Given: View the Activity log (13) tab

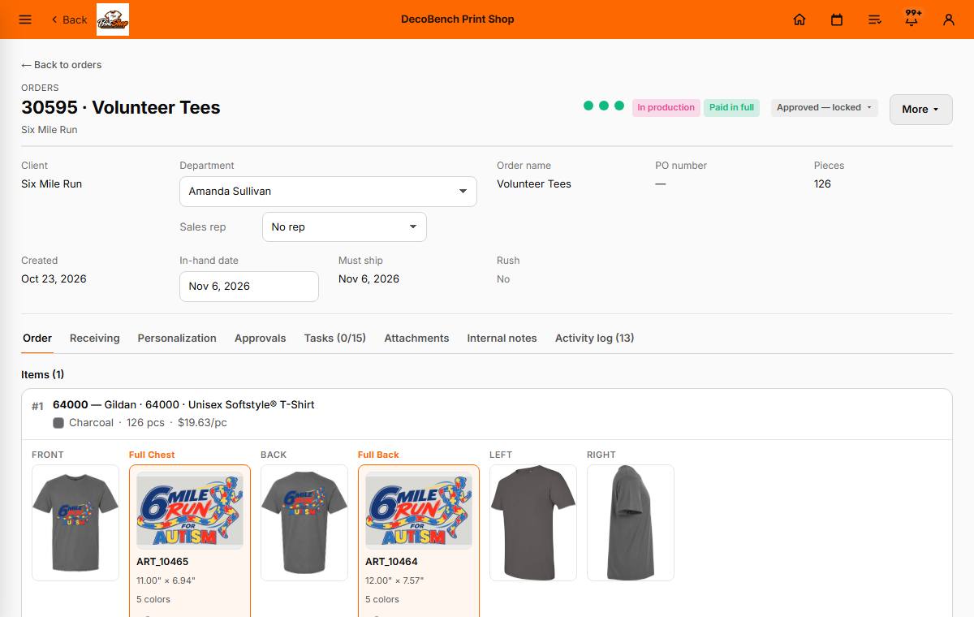Looking at the screenshot, I should [x=594, y=338].
